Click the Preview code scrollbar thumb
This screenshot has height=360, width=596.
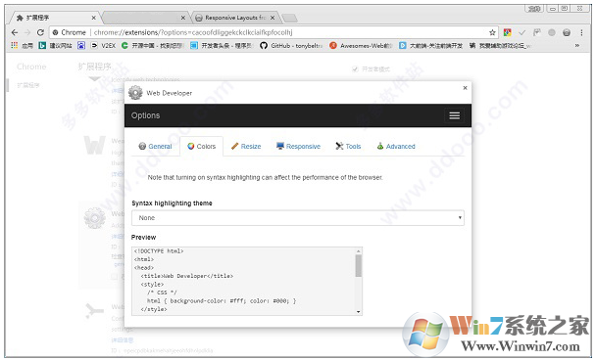[x=358, y=265]
